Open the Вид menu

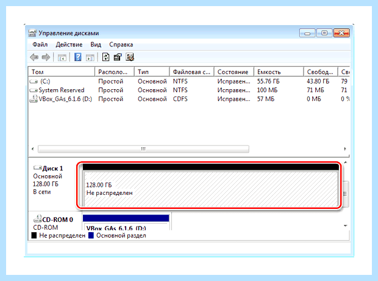(x=96, y=45)
